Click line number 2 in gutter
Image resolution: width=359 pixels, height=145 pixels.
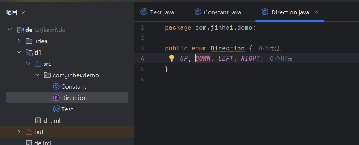click(x=142, y=38)
